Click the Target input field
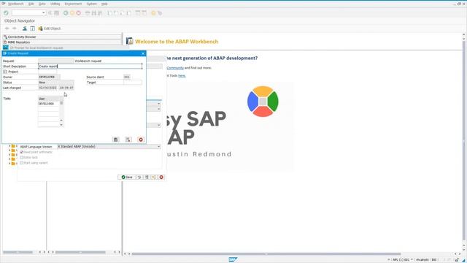Screen dimensions: 467x263 click(x=133, y=83)
